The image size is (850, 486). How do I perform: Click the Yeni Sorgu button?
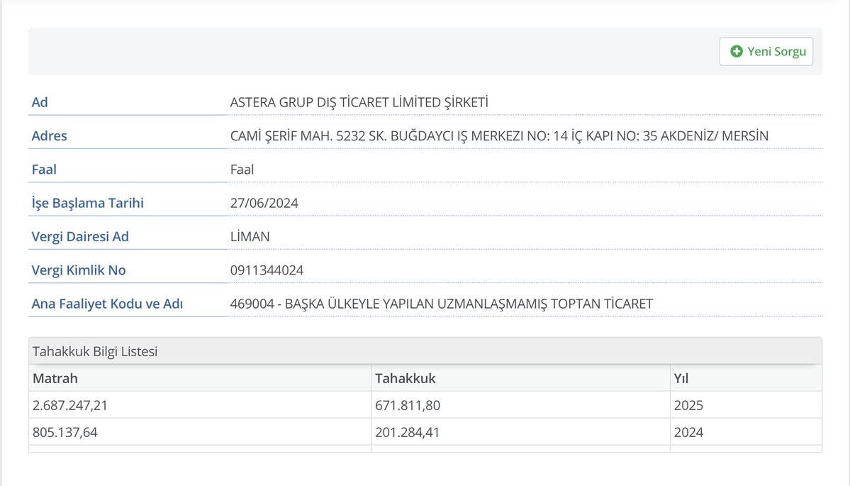tap(766, 52)
